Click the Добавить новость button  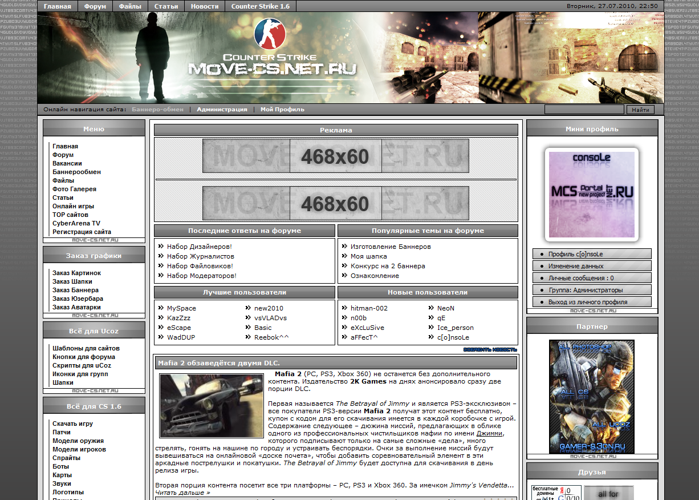pos(490,350)
